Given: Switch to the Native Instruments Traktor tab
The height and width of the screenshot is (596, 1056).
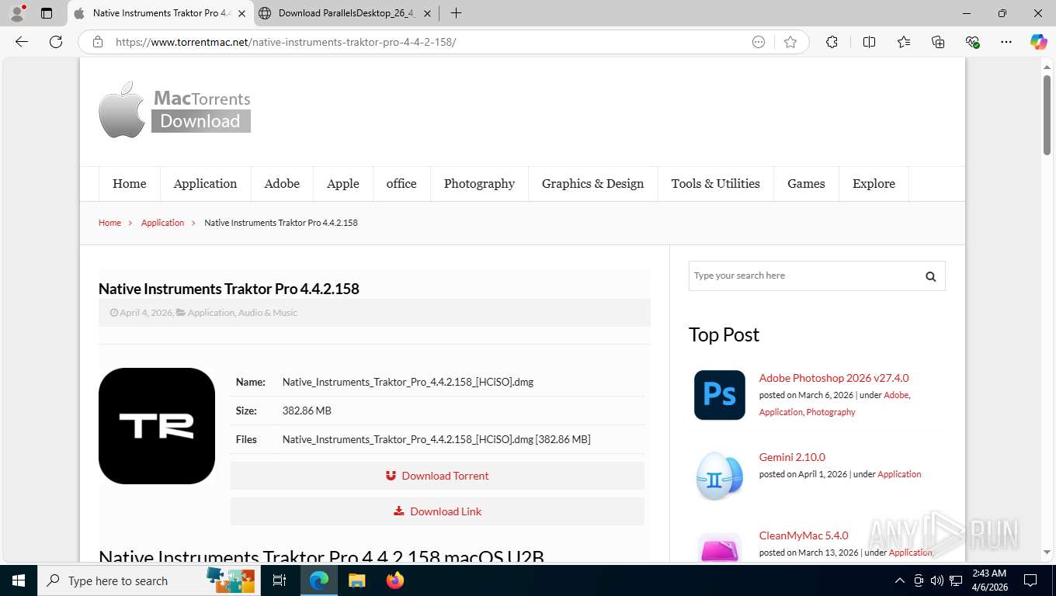Looking at the screenshot, I should pos(161,13).
